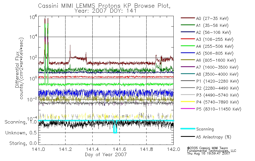
Task: Click the Unknown, 0.5 axis label
Action: 21,133
